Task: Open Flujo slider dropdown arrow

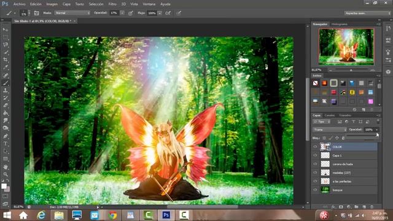Action: (160, 13)
